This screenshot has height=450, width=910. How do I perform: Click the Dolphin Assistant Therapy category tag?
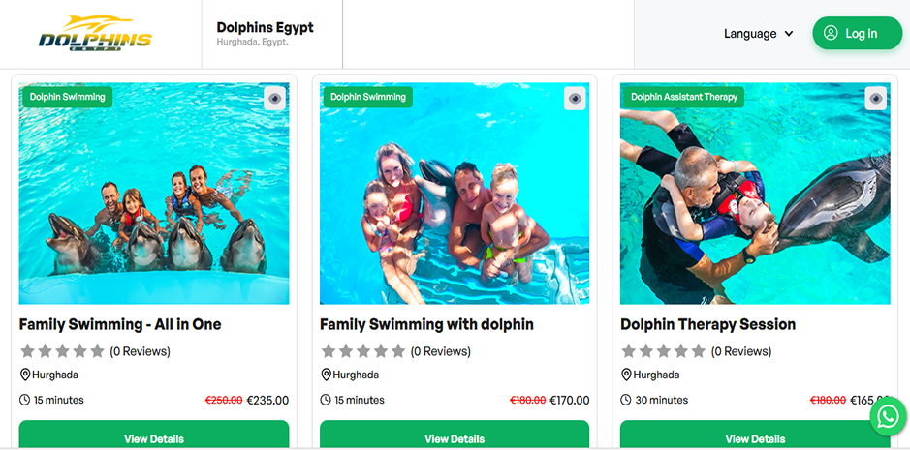683,97
